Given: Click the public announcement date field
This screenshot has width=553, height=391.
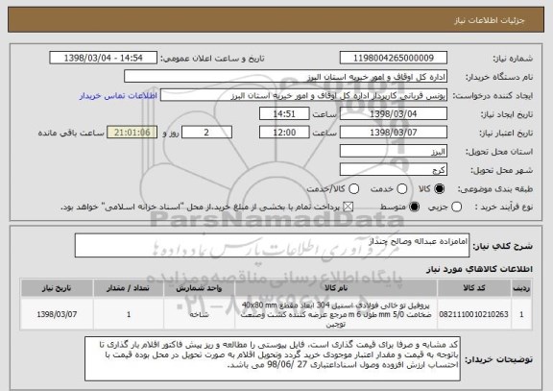Looking at the screenshot, I should (x=104, y=58).
